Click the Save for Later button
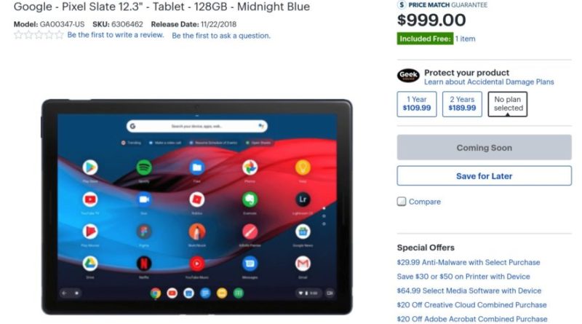Image resolution: width=582 pixels, height=324 pixels. coord(484,175)
